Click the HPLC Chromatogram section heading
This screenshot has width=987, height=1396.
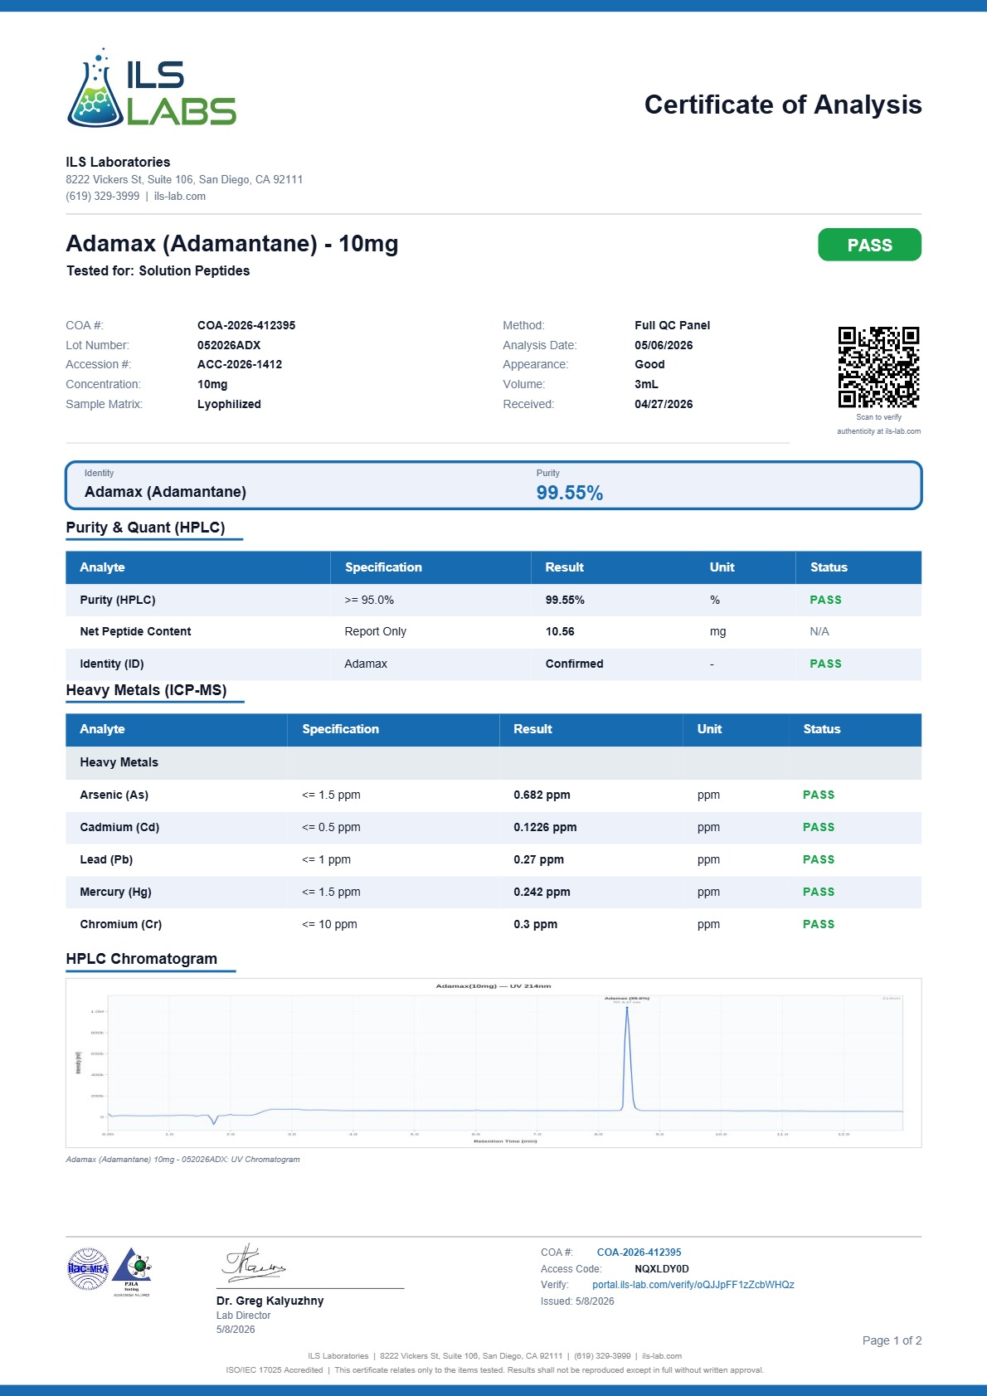[142, 959]
